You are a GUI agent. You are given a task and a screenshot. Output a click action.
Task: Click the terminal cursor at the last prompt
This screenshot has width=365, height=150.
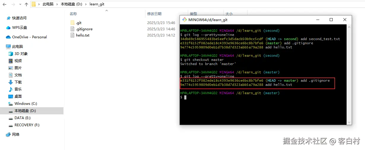[185, 97]
